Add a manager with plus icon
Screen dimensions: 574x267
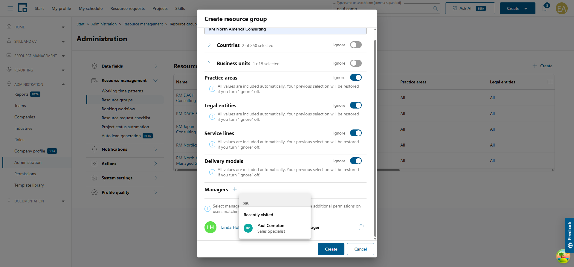(x=235, y=189)
